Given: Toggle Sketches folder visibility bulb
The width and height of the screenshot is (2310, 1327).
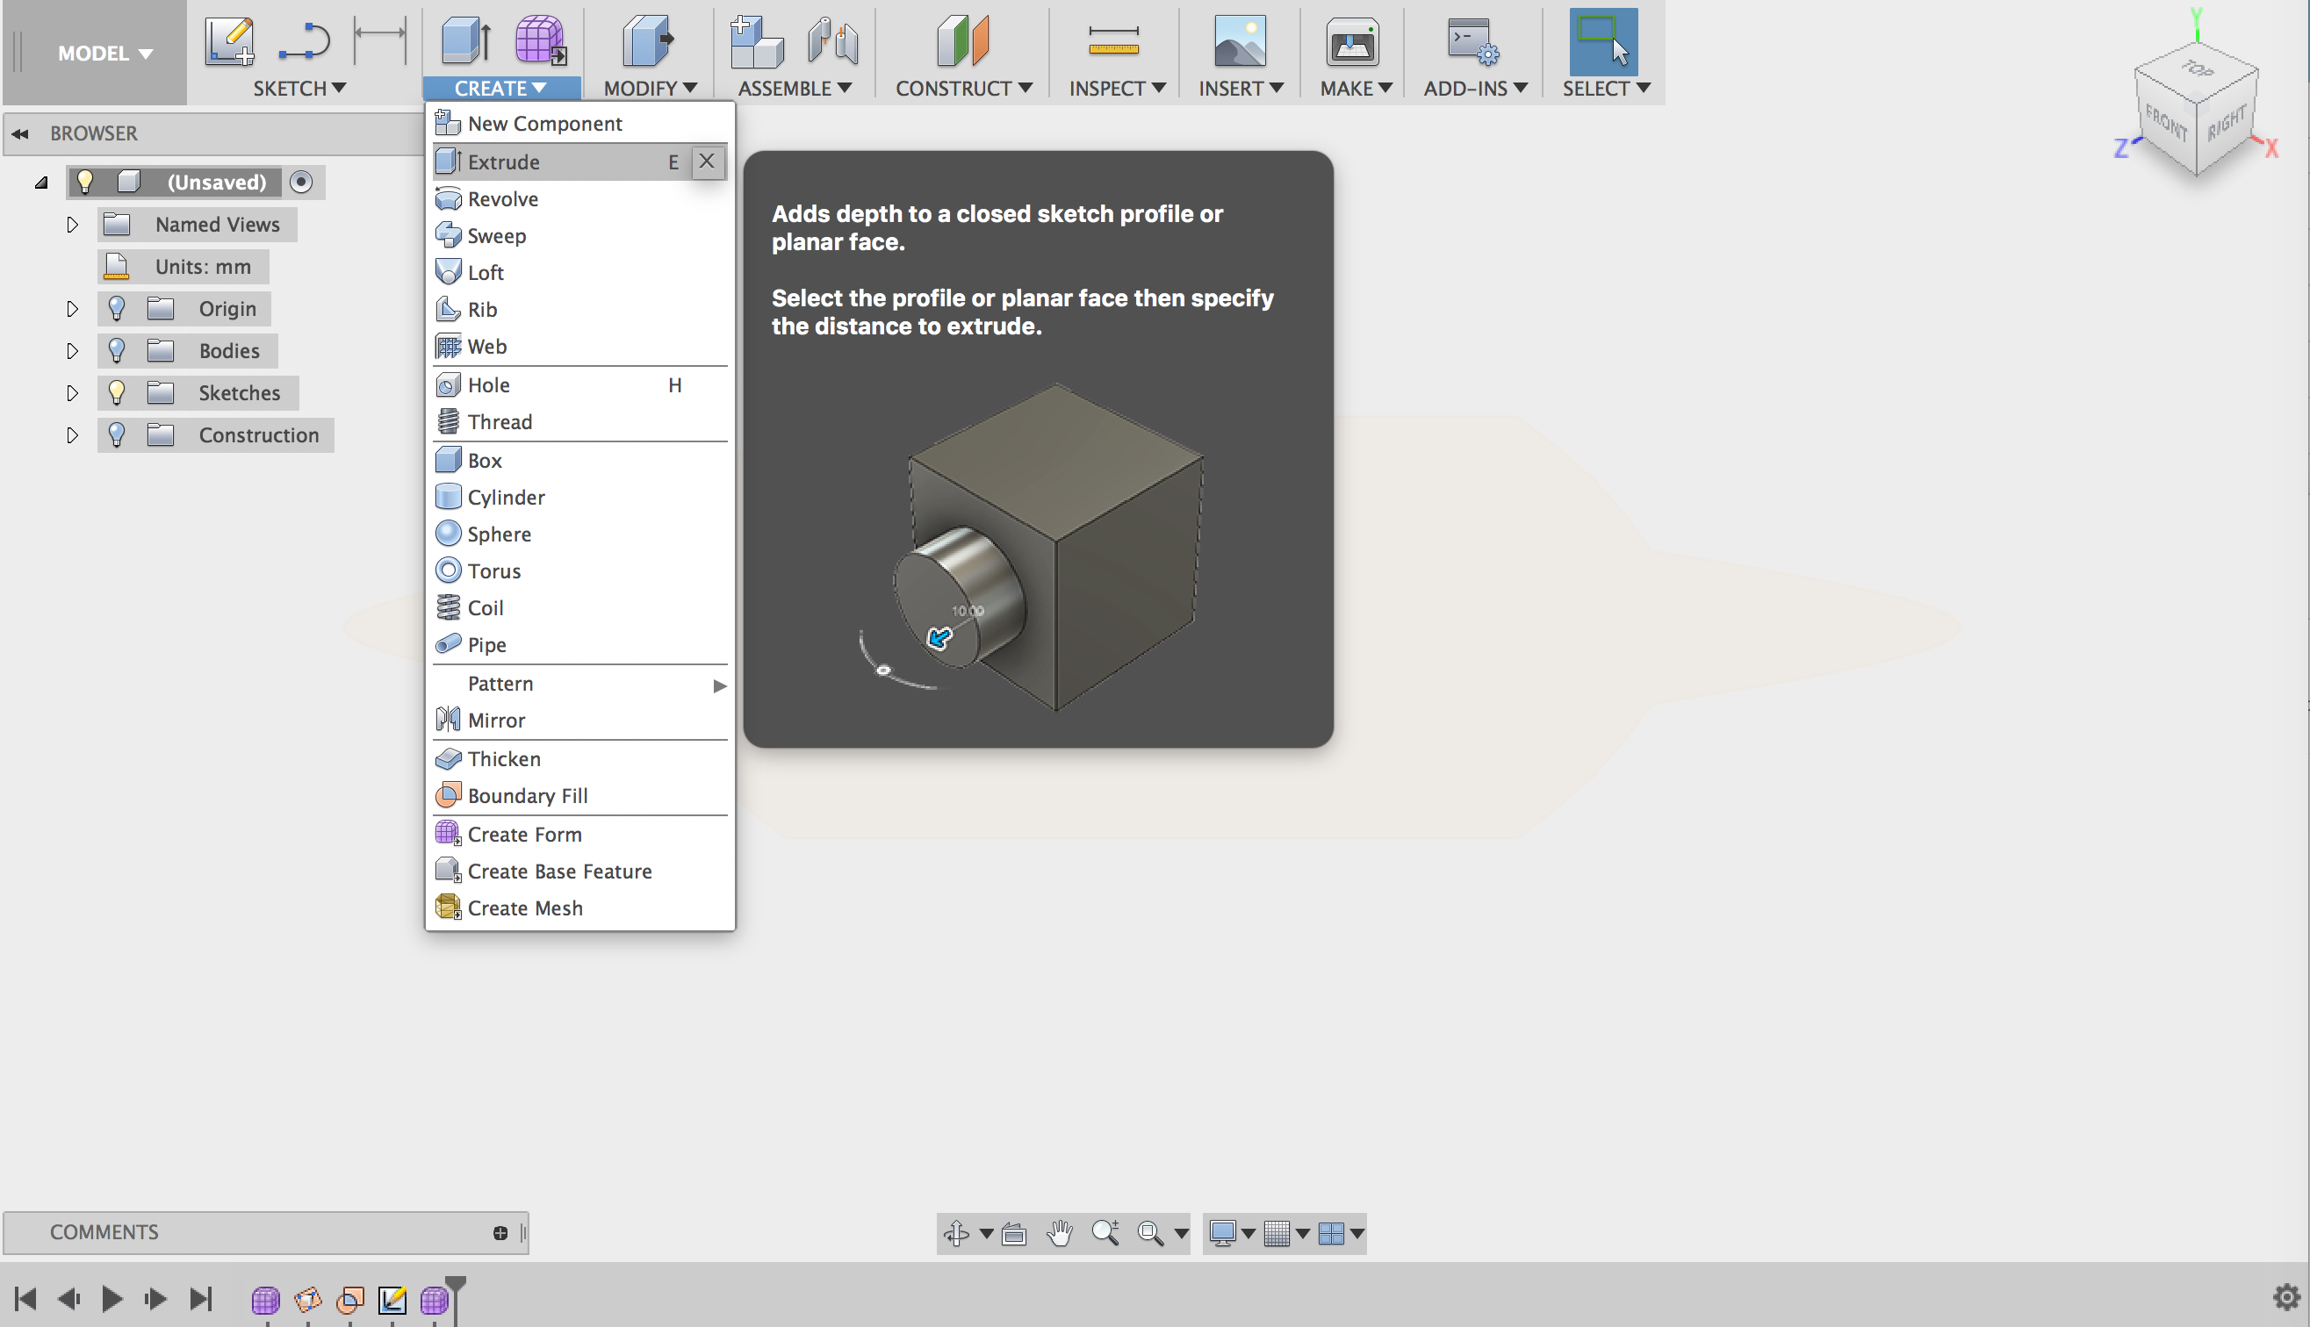Looking at the screenshot, I should tap(116, 393).
